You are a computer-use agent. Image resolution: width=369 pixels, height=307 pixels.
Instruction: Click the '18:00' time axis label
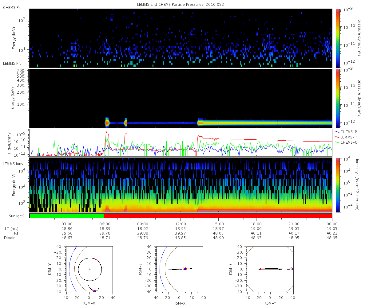[256, 224]
